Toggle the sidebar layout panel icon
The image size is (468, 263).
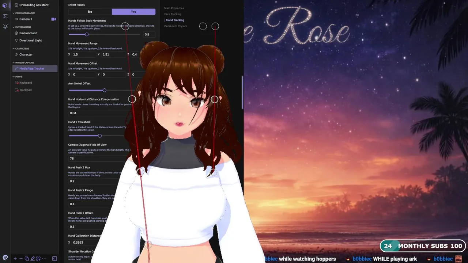(x=54, y=259)
